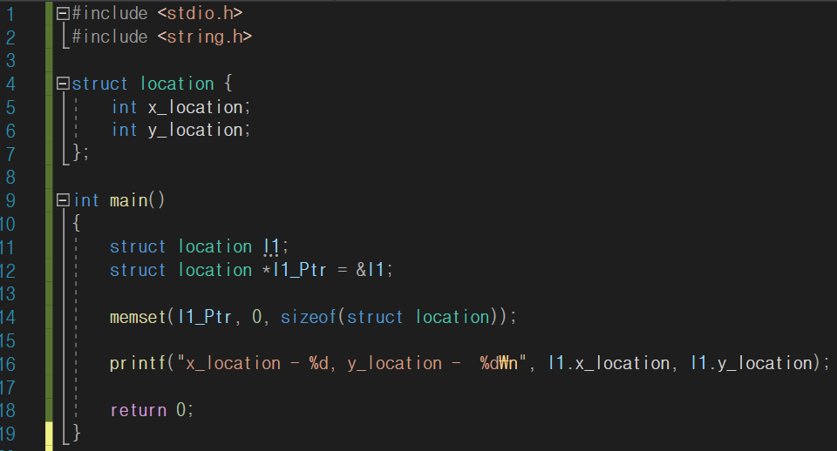Click the 'return 0;' statement

click(x=152, y=410)
